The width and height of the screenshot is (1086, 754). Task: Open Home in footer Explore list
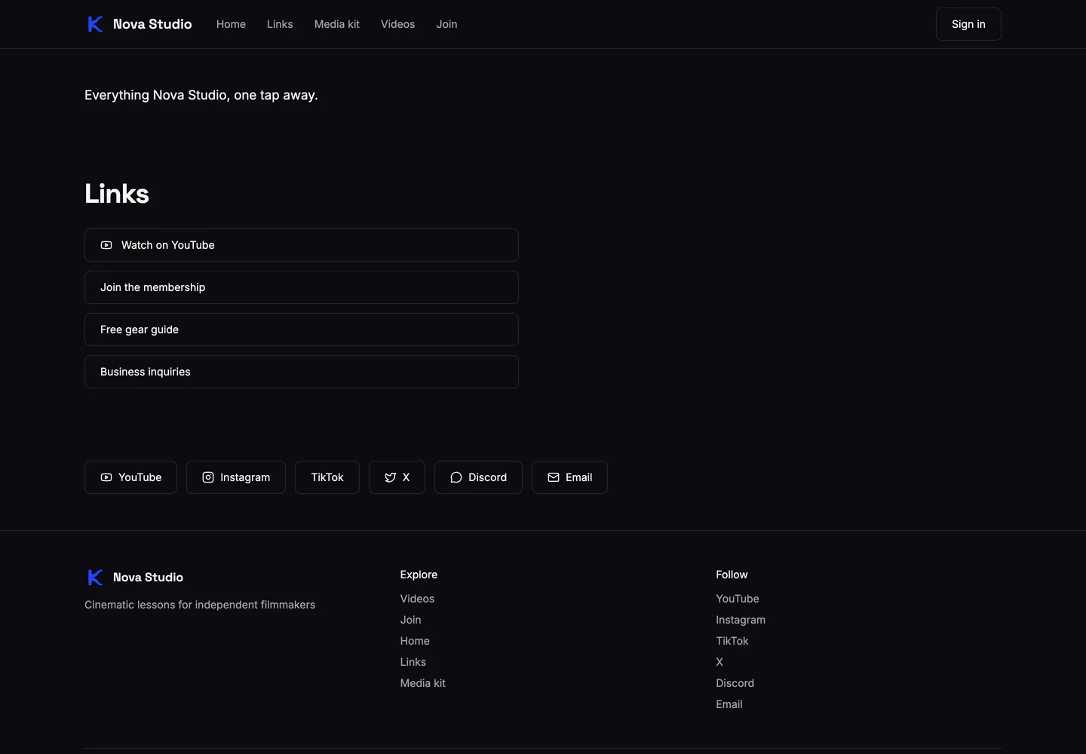[x=415, y=641]
